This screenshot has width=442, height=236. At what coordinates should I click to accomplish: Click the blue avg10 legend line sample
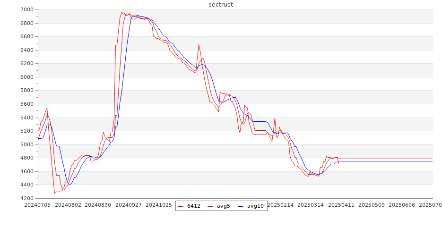point(241,206)
